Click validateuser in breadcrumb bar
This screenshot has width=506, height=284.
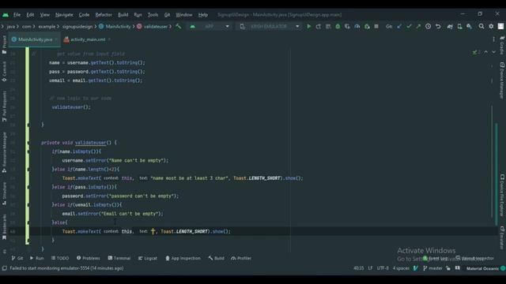click(153, 26)
